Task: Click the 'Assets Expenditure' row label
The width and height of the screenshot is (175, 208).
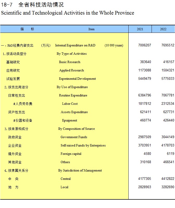Action: coord(74,112)
